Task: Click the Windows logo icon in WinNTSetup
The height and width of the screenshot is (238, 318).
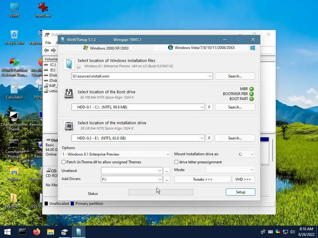Action: 252,48
